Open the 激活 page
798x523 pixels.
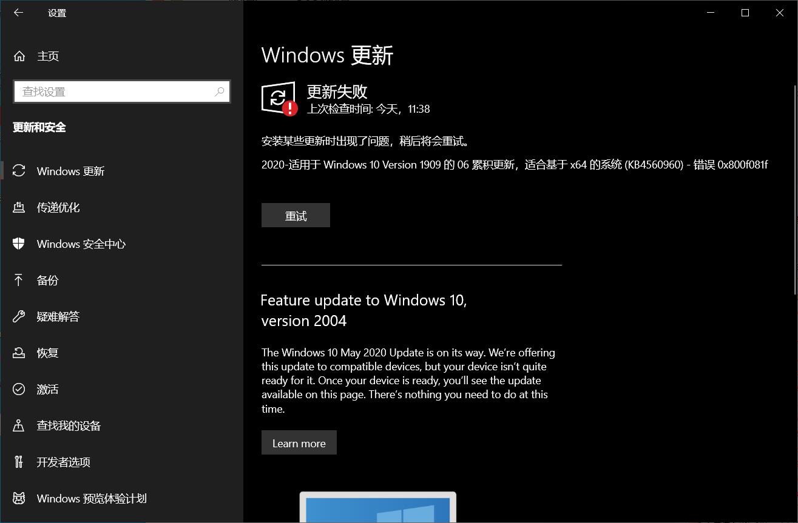click(121, 389)
